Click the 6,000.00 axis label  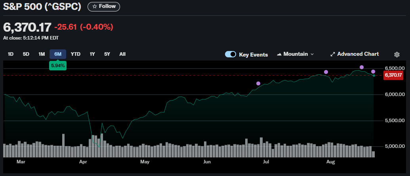click(x=395, y=94)
